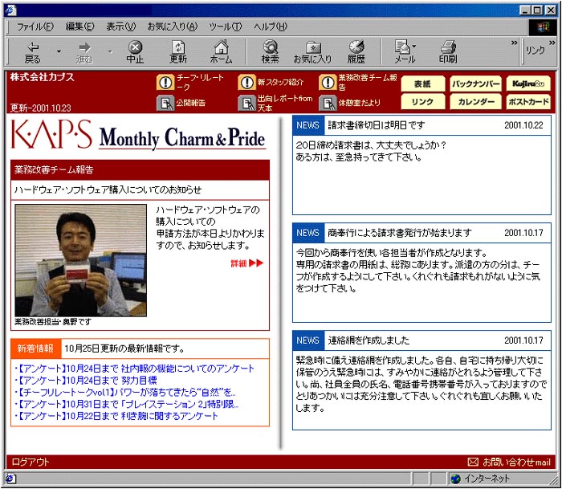Viewport: 562px width, 489px height.
Task: Open the ファイル(F) menu
Action: (35, 26)
